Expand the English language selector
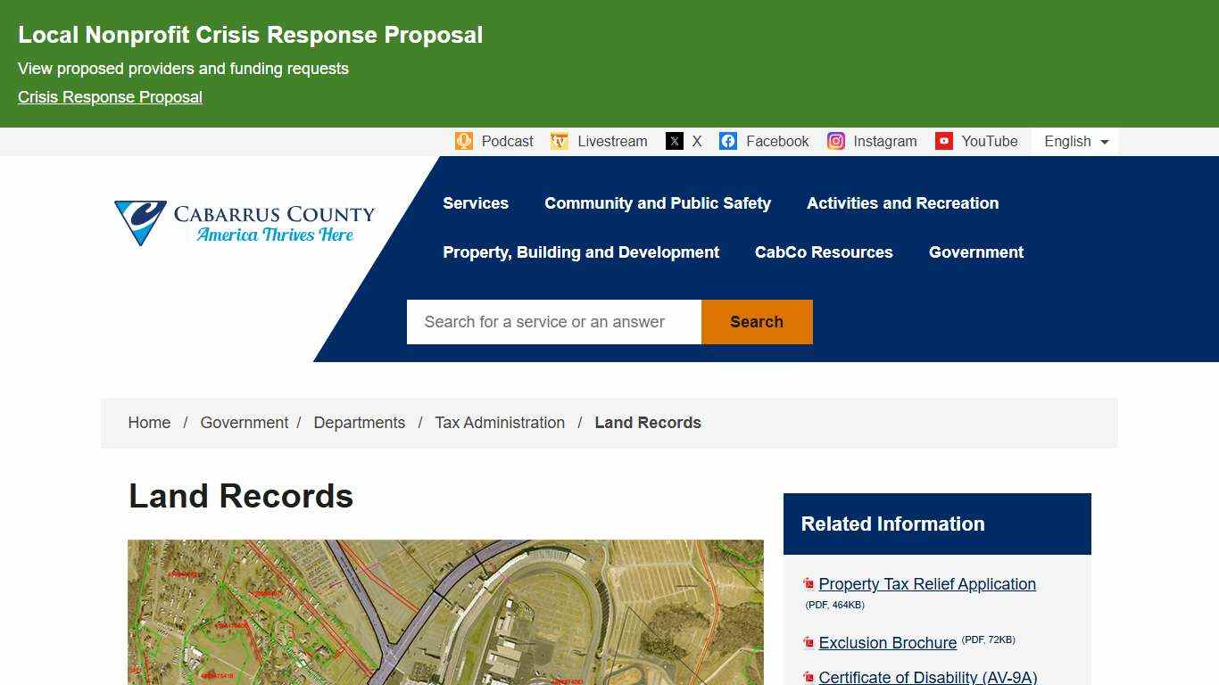Screen dimensions: 1219x685 point(1074,141)
